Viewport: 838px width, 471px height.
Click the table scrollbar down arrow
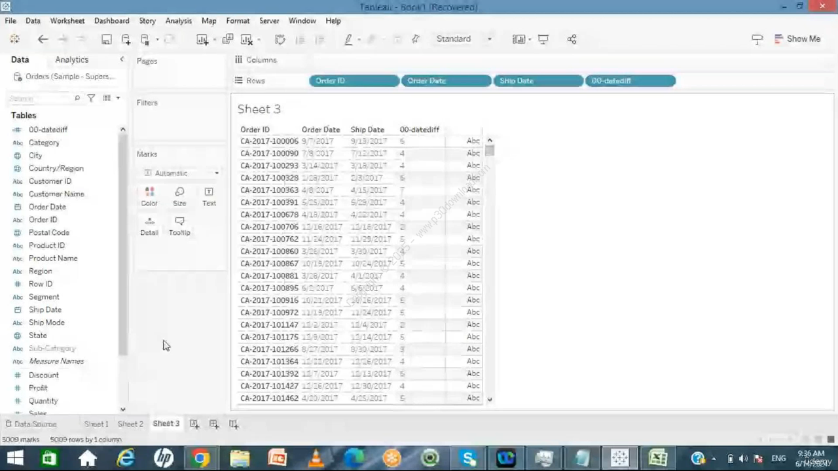pyautogui.click(x=489, y=399)
